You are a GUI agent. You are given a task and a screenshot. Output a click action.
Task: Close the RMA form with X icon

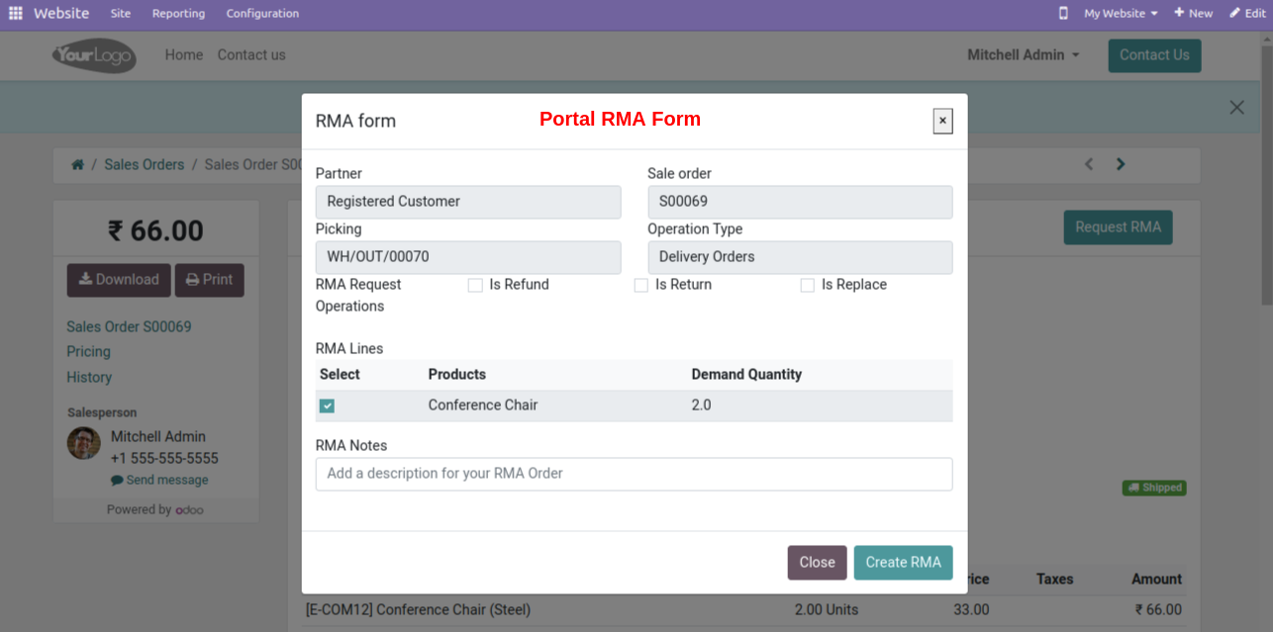(942, 121)
